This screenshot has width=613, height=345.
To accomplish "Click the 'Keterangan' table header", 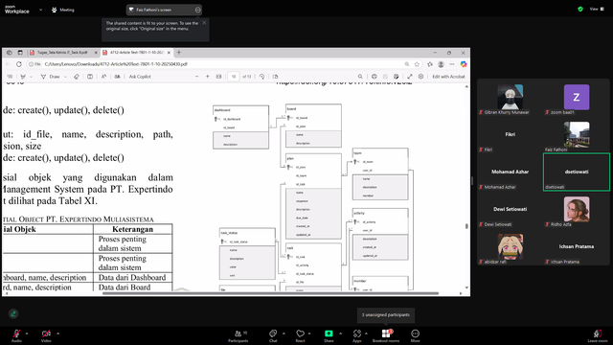I will [x=132, y=229].
